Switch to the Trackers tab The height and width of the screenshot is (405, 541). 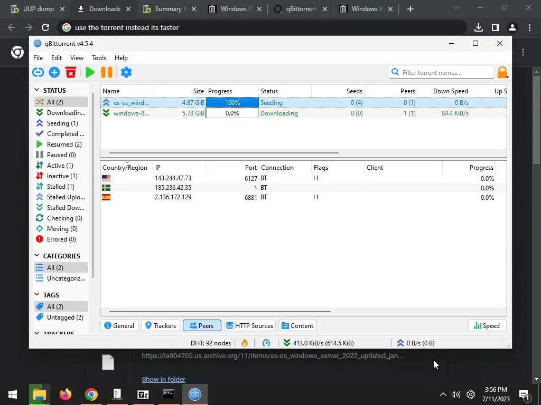(161, 325)
